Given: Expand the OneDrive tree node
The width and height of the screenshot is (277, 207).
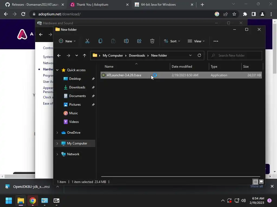Looking at the screenshot, I should tap(57, 133).
